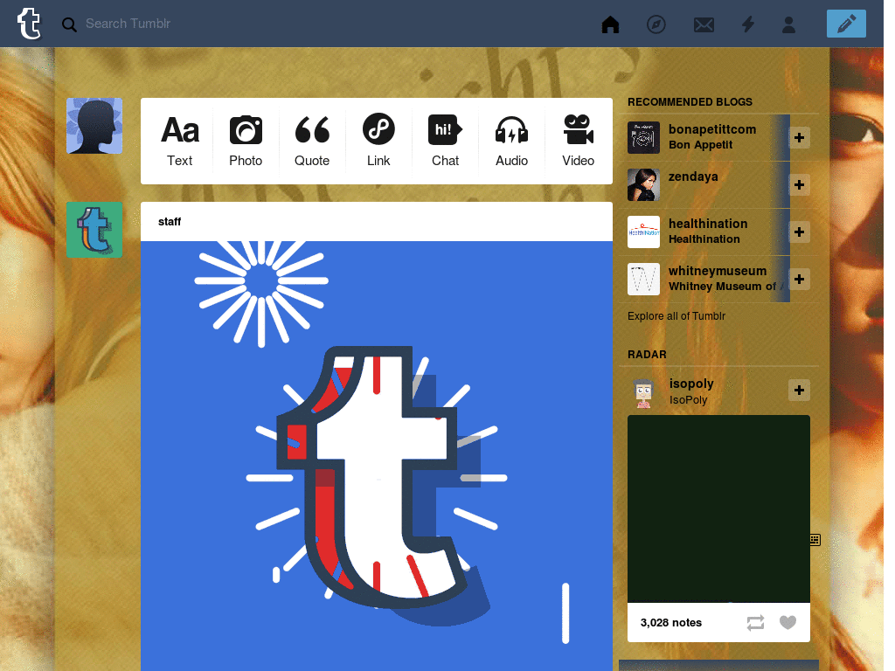Like the Radar post heart
The image size is (895, 671).
click(x=787, y=622)
